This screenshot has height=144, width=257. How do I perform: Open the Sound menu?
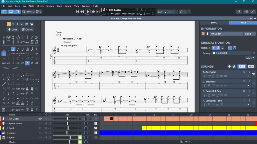click(68, 6)
